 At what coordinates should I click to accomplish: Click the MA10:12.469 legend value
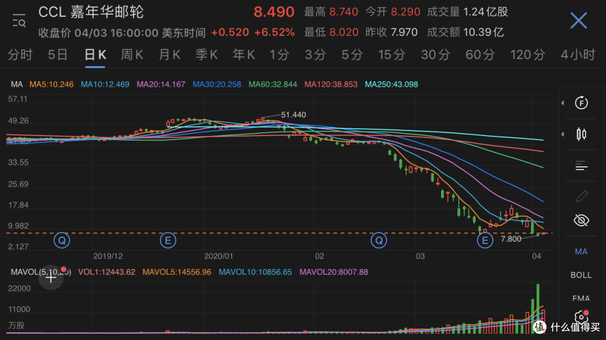[105, 84]
